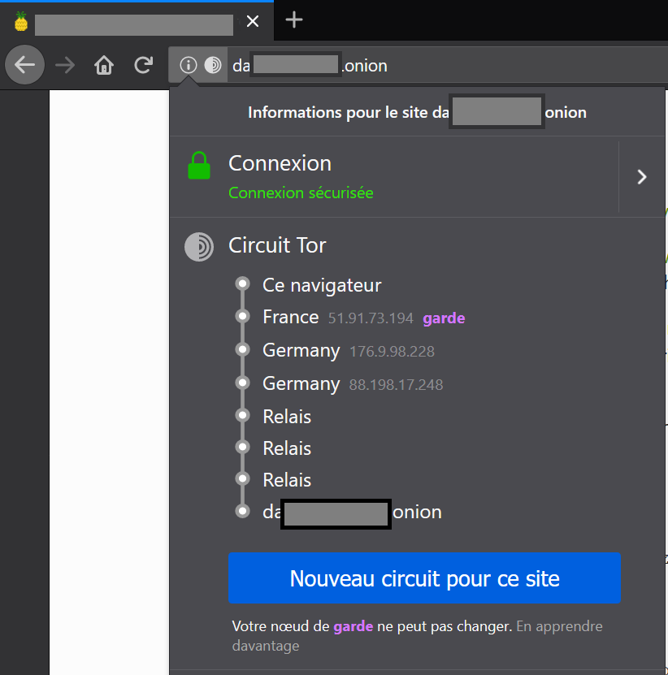Close the current browser tab
This screenshot has height=675, width=668.
[x=253, y=21]
